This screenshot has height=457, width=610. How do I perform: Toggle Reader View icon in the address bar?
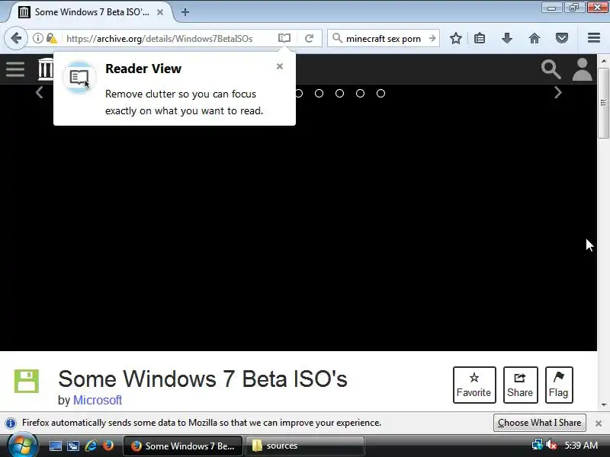tap(284, 38)
